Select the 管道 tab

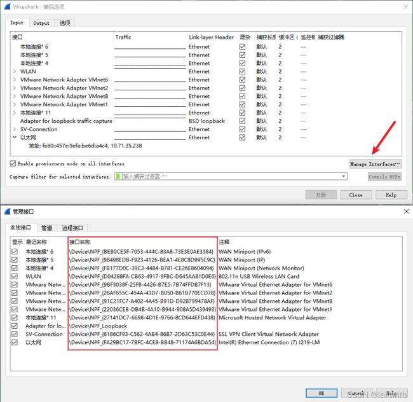click(46, 228)
